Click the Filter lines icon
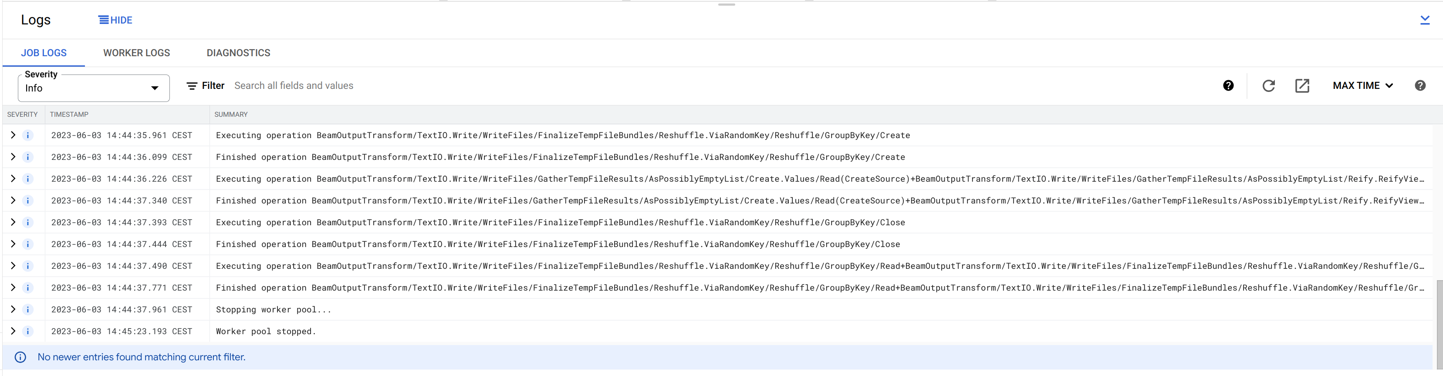Screen dimensions: 1443x376 [x=192, y=86]
